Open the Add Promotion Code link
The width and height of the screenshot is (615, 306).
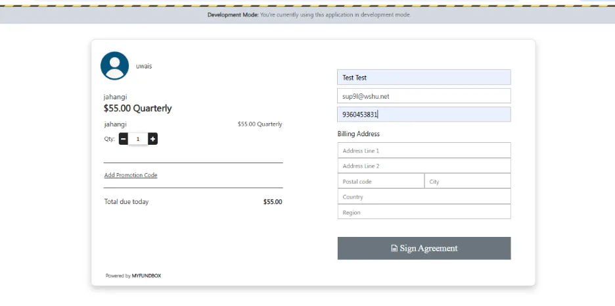tap(131, 175)
